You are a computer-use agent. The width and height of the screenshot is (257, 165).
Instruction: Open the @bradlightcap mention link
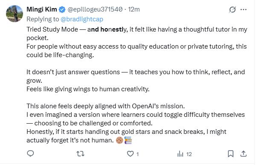point(82,19)
